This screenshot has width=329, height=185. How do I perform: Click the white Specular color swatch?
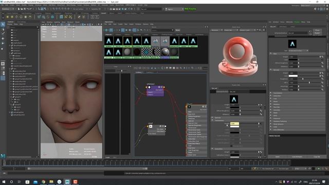point(293,76)
